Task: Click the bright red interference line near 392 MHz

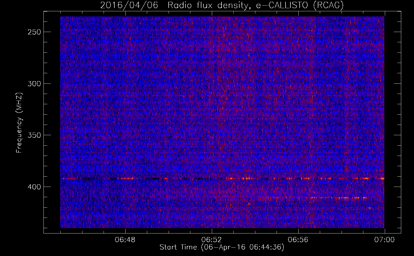Action: 222,178
